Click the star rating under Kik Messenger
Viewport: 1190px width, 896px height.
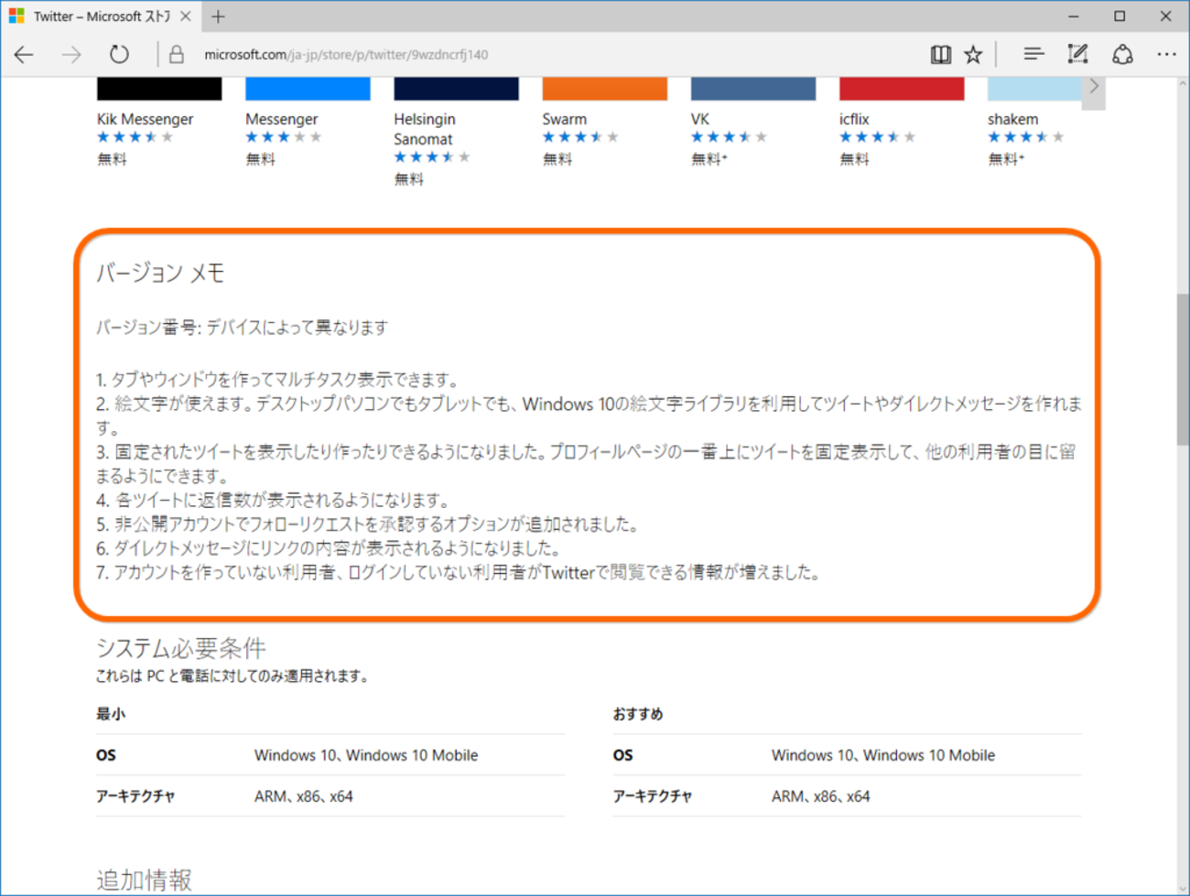click(135, 137)
